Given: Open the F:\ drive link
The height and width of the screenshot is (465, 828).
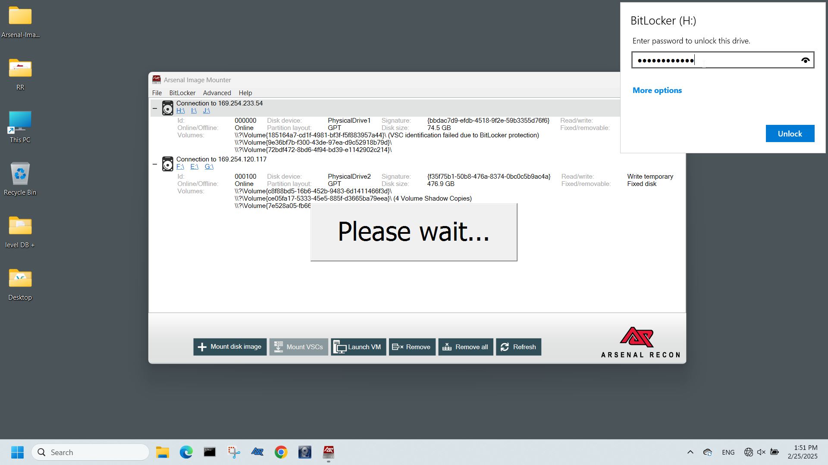Looking at the screenshot, I should [180, 167].
